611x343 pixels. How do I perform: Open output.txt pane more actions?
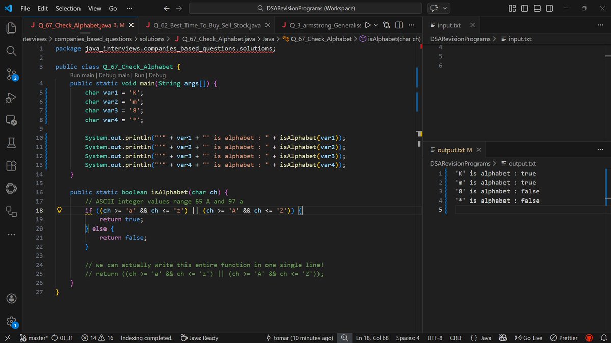click(x=600, y=150)
